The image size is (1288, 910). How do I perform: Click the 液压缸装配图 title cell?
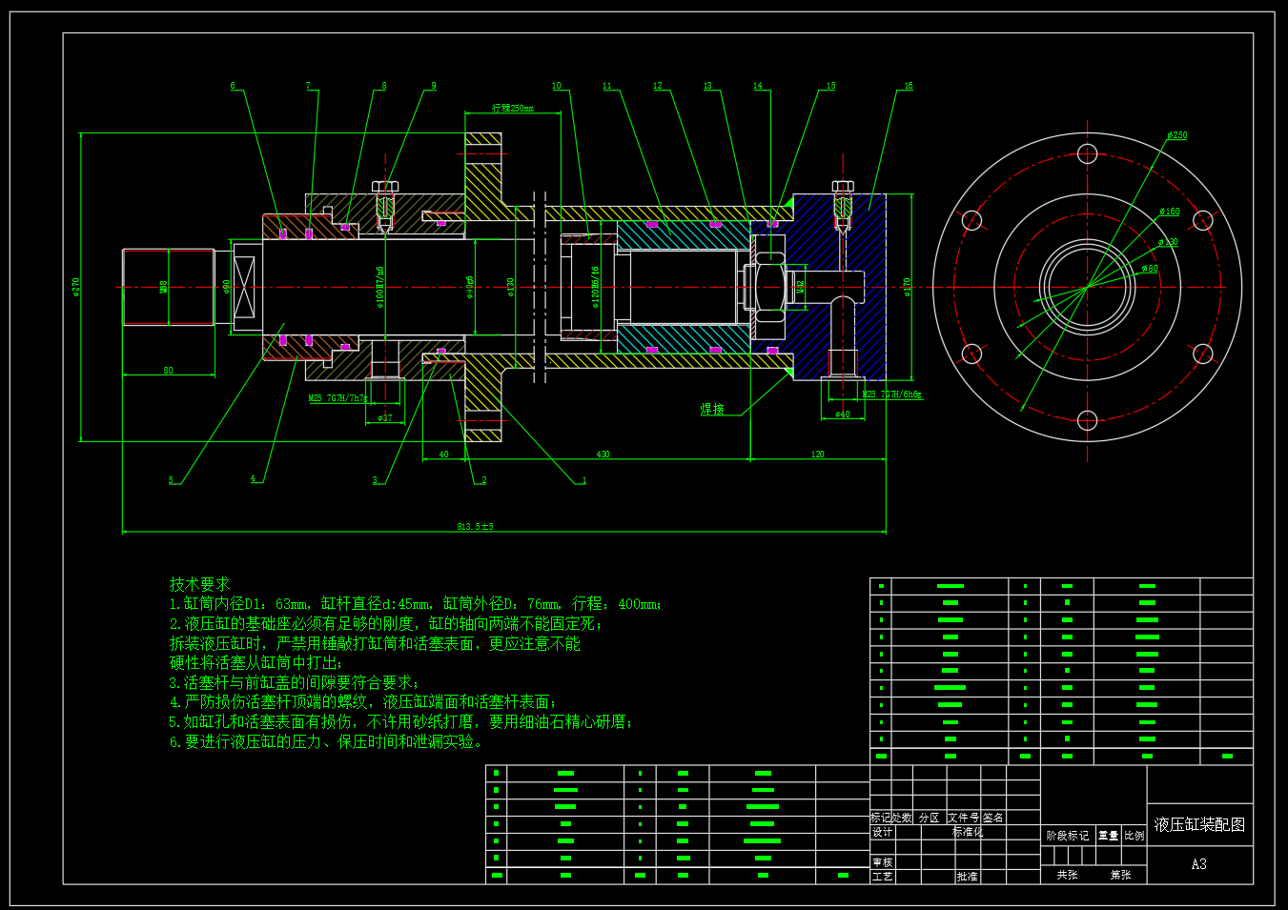[x=1199, y=825]
